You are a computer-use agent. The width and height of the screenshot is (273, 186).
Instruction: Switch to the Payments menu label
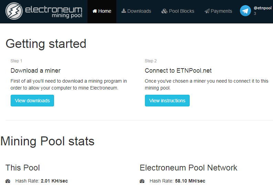(x=221, y=11)
